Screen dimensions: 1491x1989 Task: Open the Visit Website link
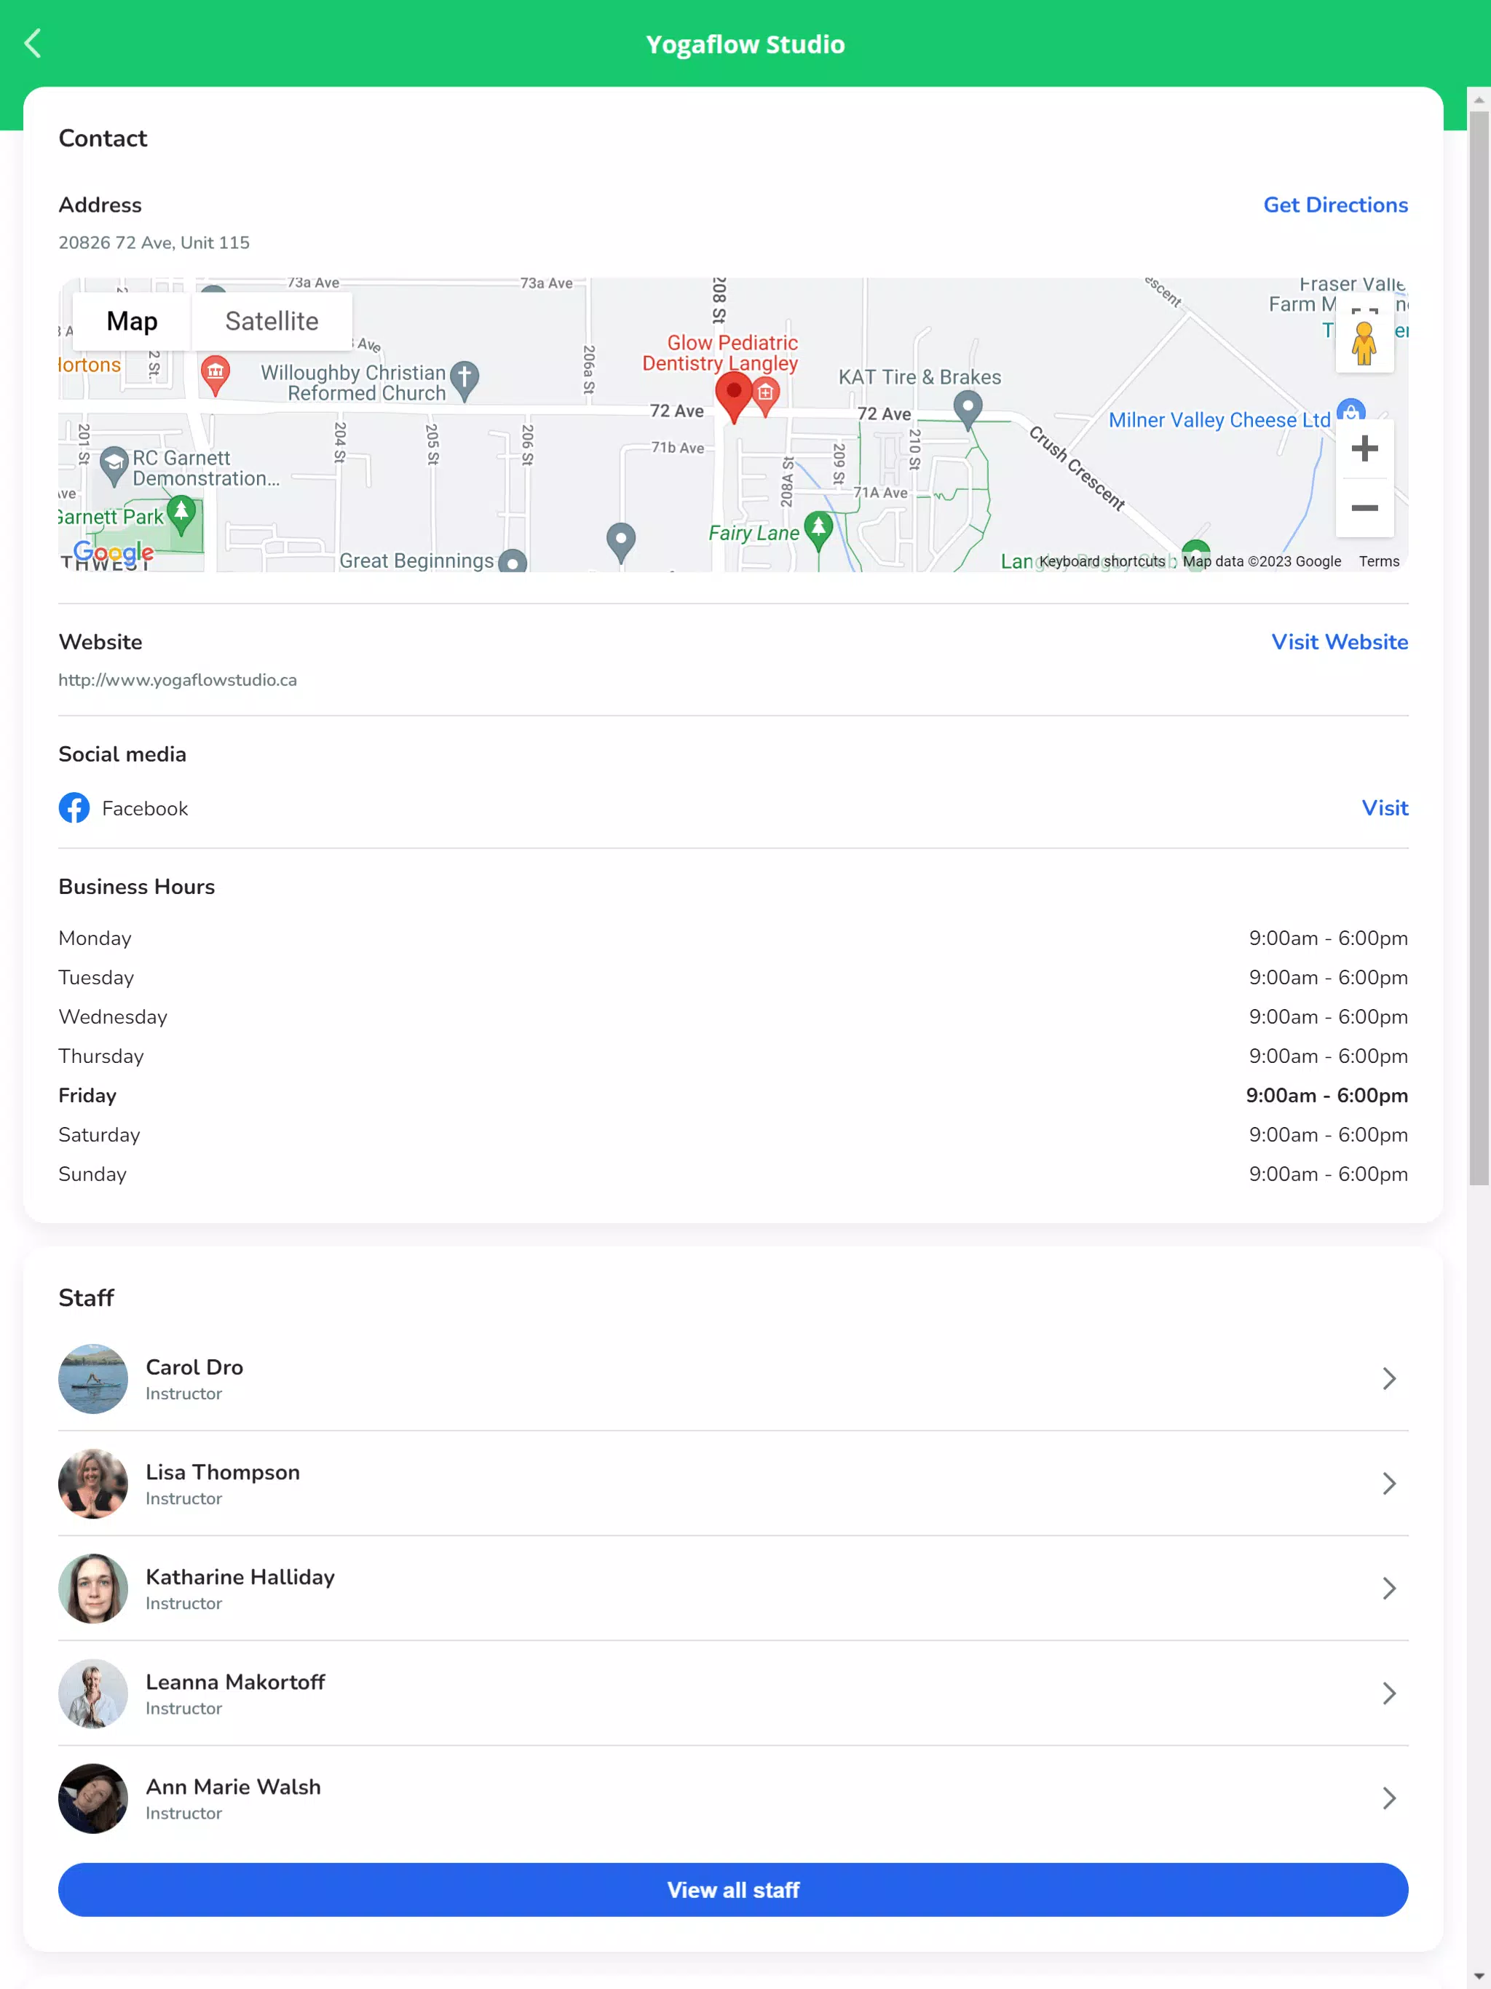click(x=1339, y=642)
